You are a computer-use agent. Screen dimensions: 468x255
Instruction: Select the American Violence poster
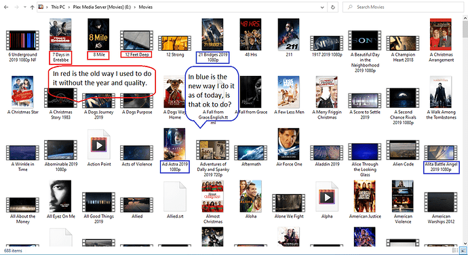click(x=403, y=196)
